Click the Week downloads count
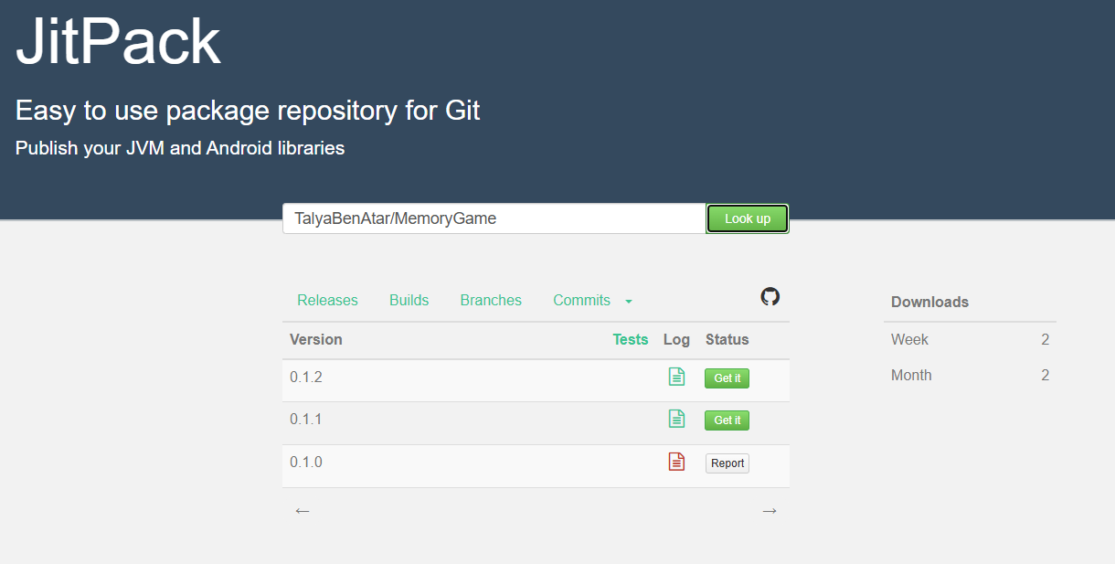This screenshot has width=1115, height=564. (1046, 339)
